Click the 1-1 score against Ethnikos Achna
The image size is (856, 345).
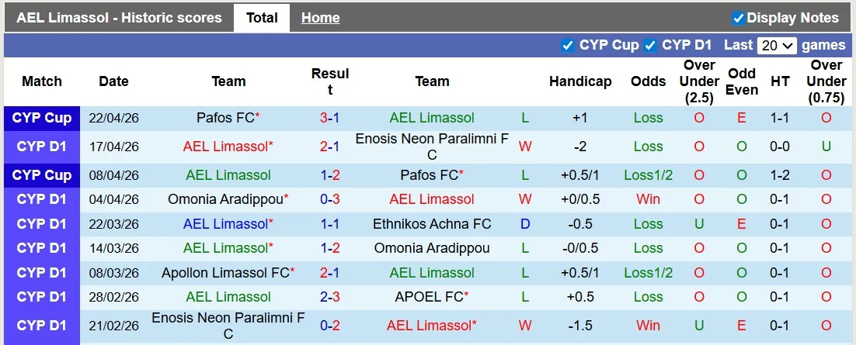329,224
